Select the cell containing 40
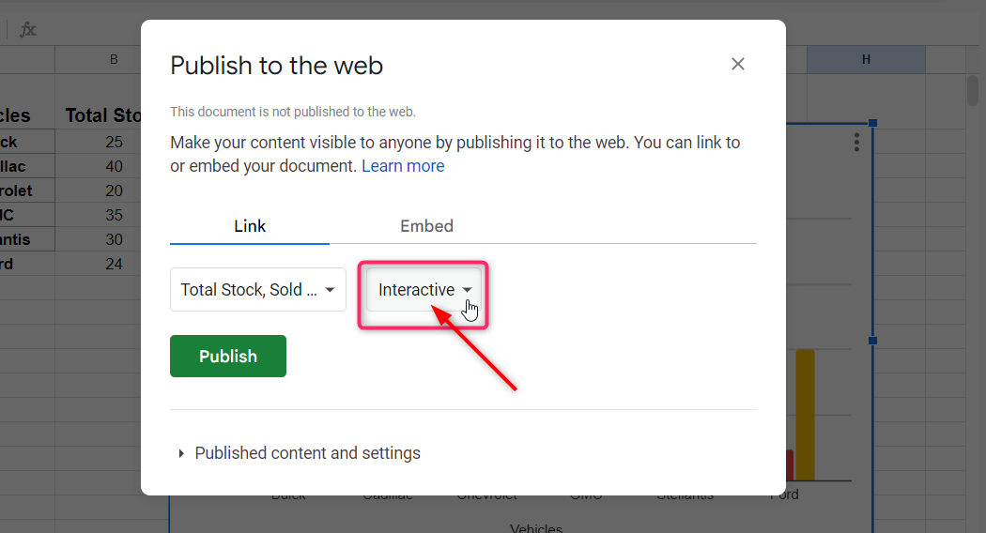Image resolution: width=986 pixels, height=533 pixels. [114, 166]
